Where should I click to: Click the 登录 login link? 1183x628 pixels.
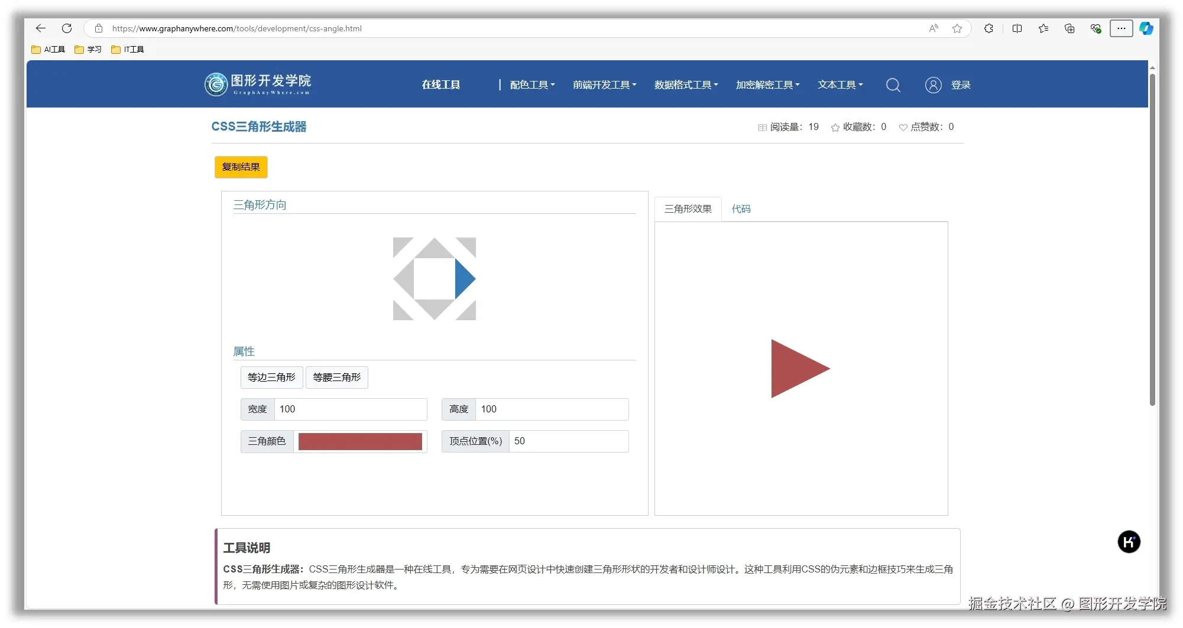point(961,85)
